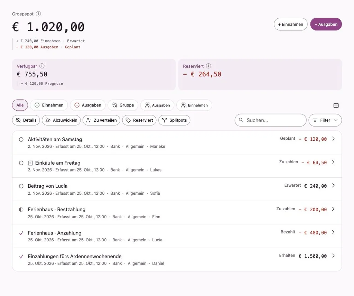Click the Erwartet status label in the list
This screenshot has height=296, width=354.
[x=292, y=185]
